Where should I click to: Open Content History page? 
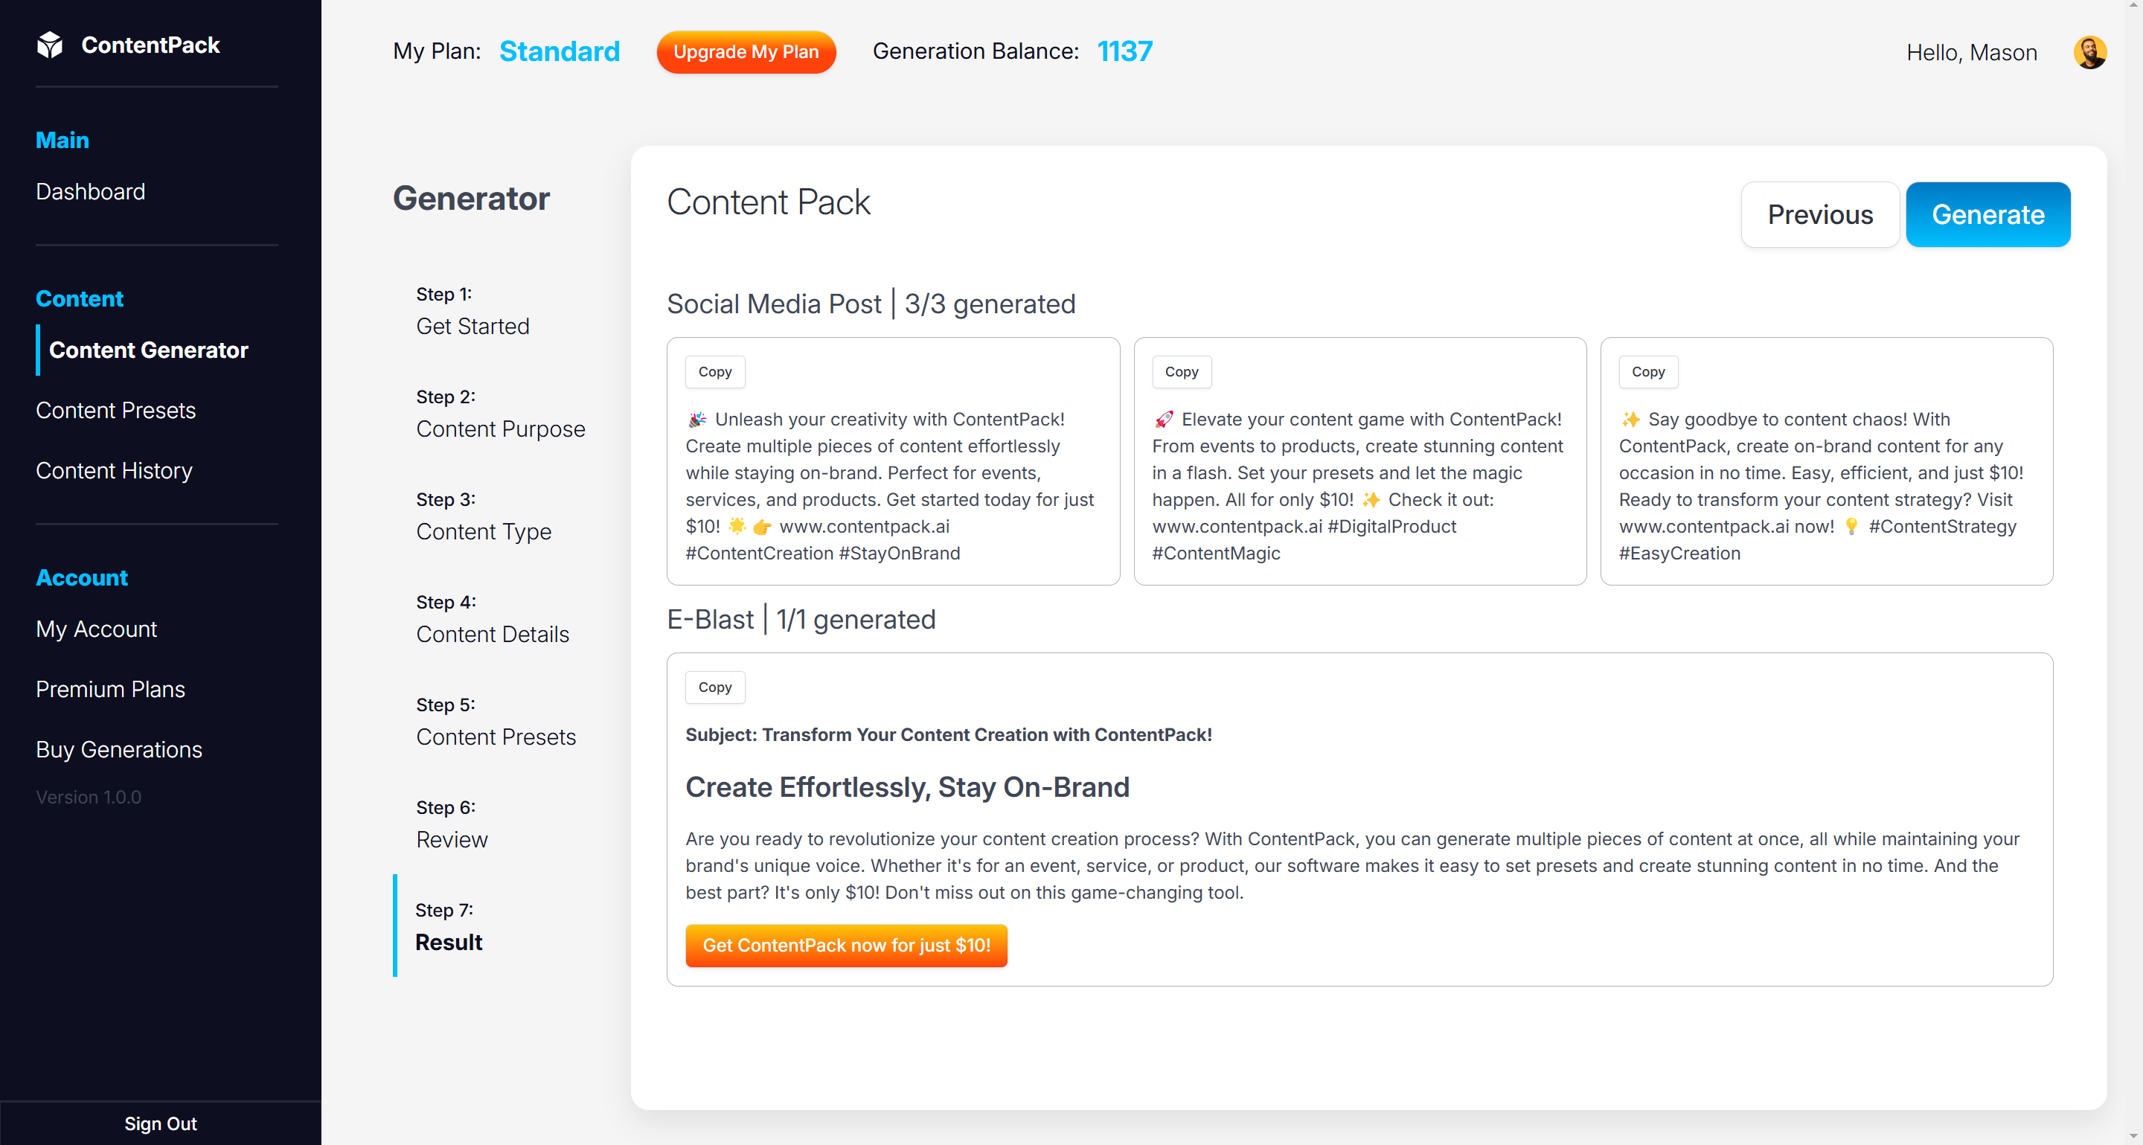pos(114,469)
